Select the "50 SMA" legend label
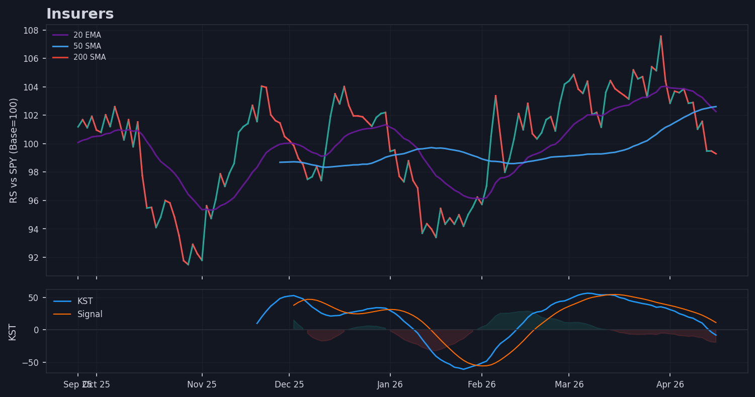This screenshot has width=755, height=397. click(87, 46)
